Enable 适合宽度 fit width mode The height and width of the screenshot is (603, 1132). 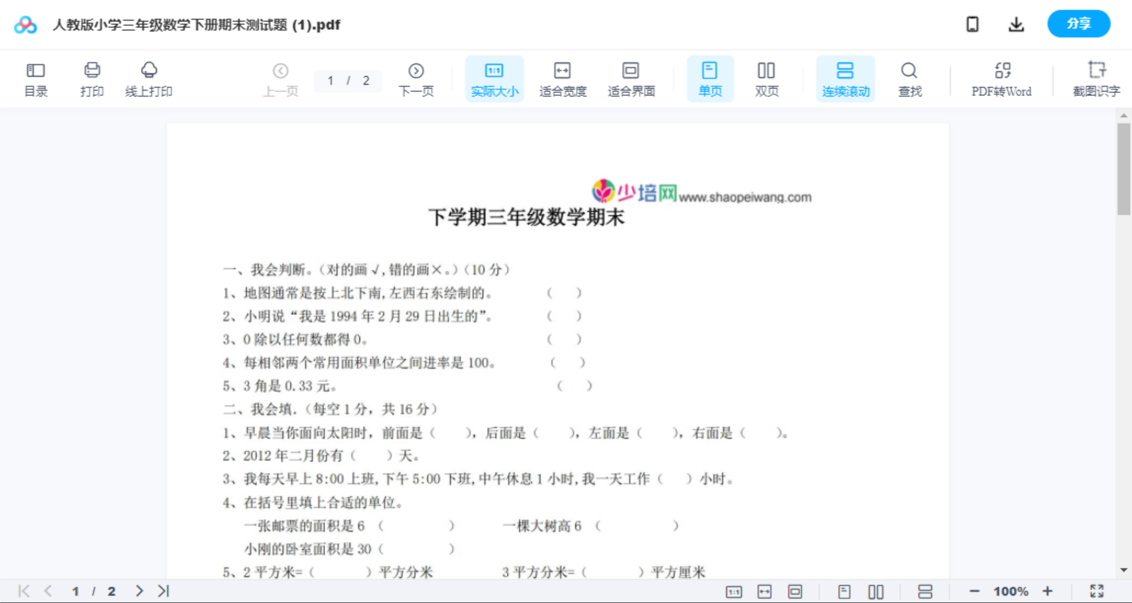pyautogui.click(x=562, y=78)
